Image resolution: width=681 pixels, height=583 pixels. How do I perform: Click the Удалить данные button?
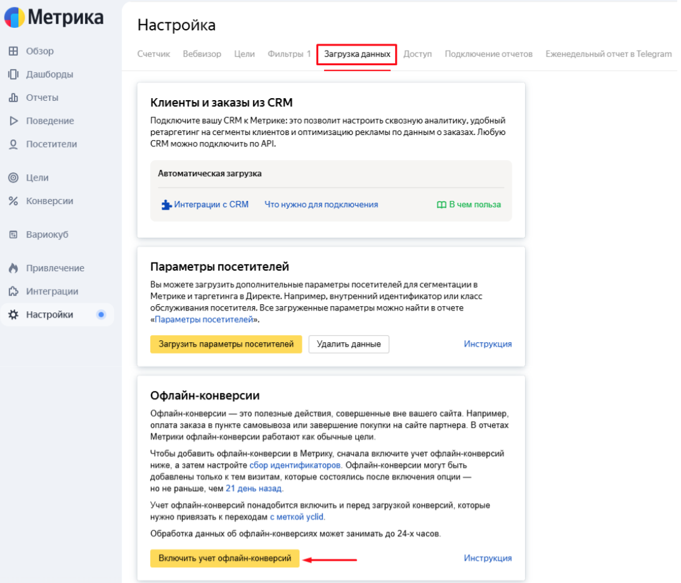pos(349,344)
